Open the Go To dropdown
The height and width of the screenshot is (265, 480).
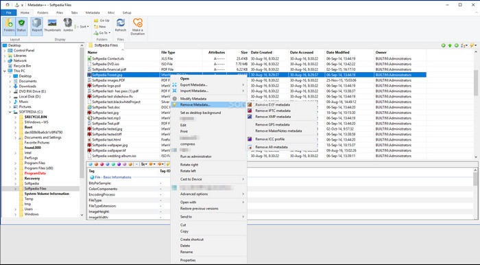[x=102, y=33]
